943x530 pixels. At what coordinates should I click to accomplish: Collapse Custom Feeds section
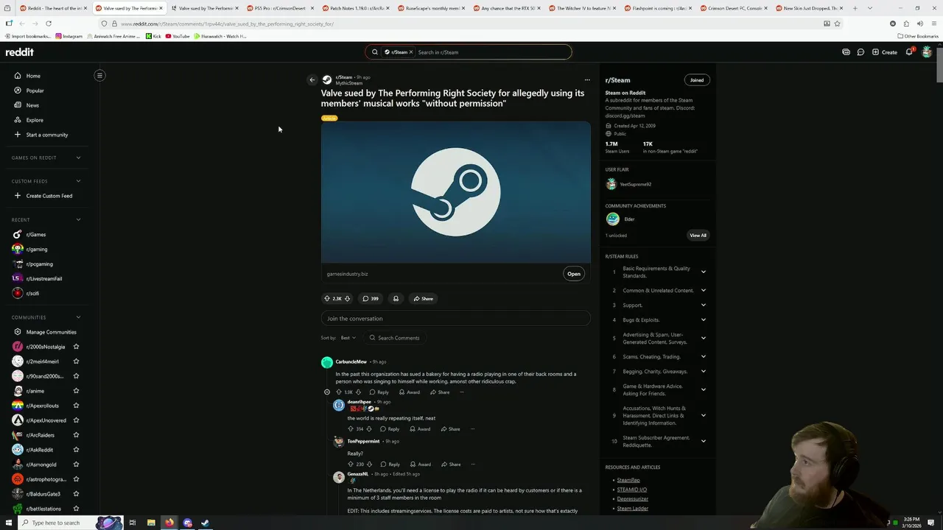[78, 181]
